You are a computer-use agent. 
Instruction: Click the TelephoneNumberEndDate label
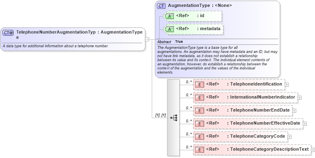pos(260,110)
